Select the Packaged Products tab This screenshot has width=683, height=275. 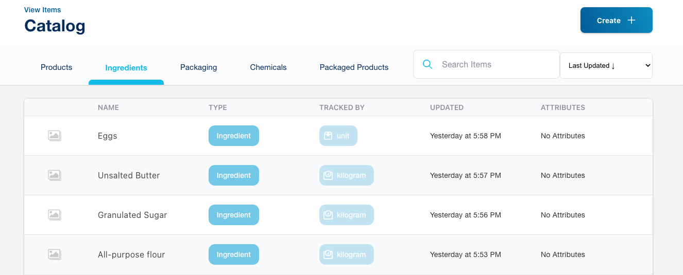(x=354, y=67)
